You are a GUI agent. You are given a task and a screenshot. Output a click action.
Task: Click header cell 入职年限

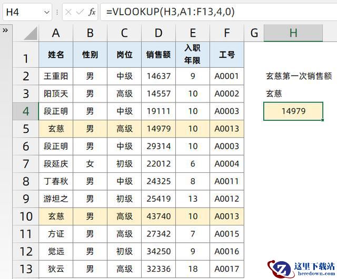pos(193,55)
